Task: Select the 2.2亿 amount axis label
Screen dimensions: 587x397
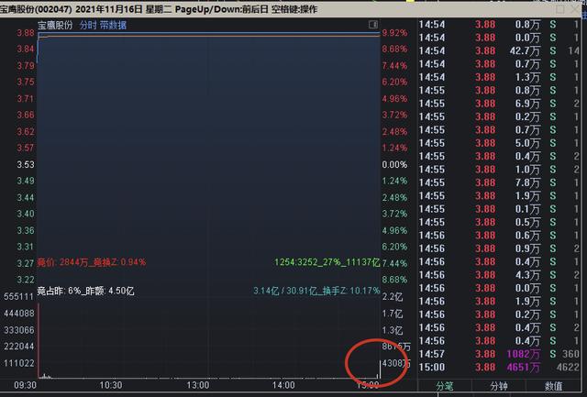Action: [x=393, y=297]
